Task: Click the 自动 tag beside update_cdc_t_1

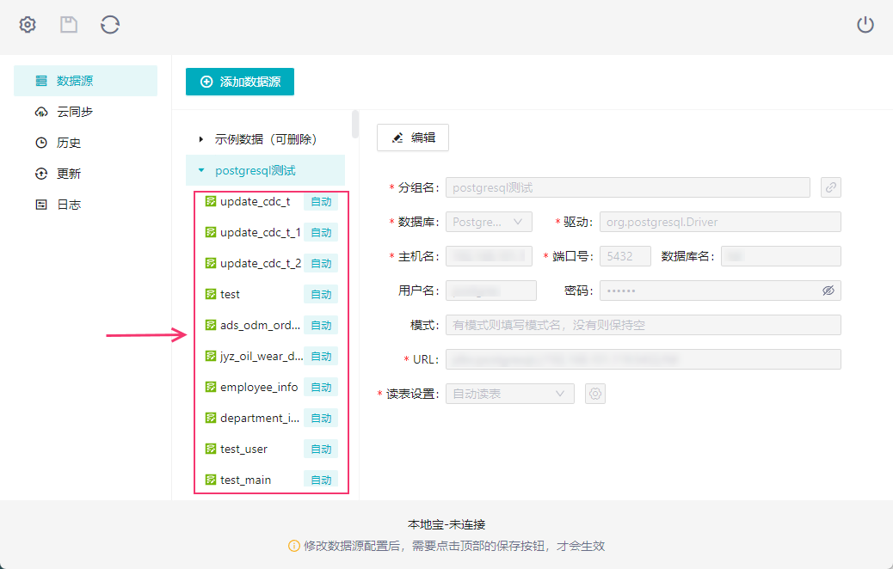Action: click(321, 233)
